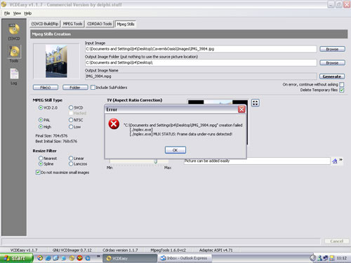
Task: Expand the quick launch overflow chevron
Action: point(98,256)
